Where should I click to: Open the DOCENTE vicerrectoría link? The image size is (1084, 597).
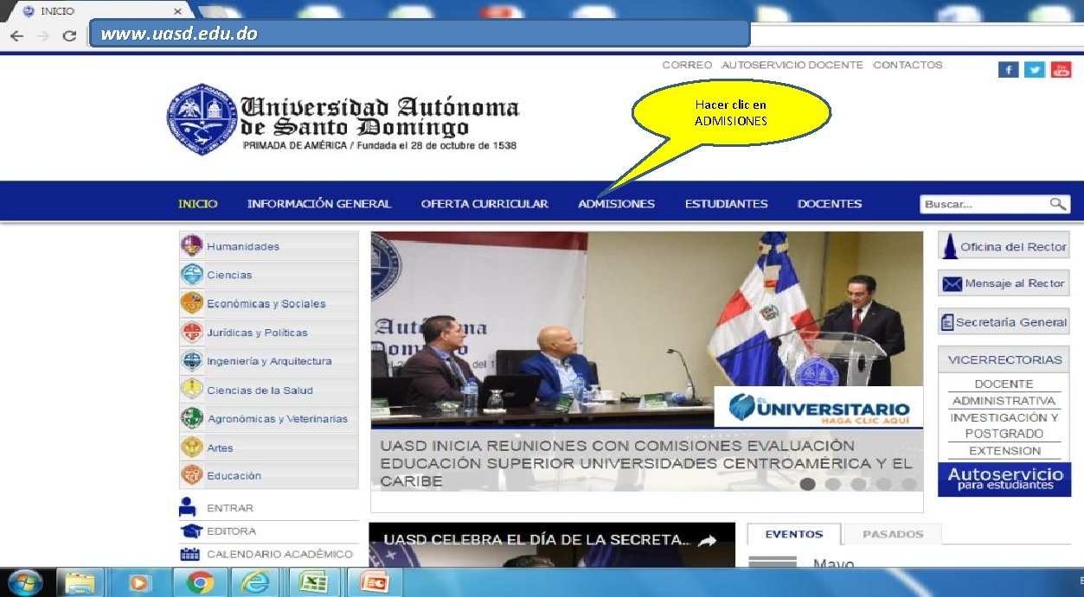(x=1004, y=384)
